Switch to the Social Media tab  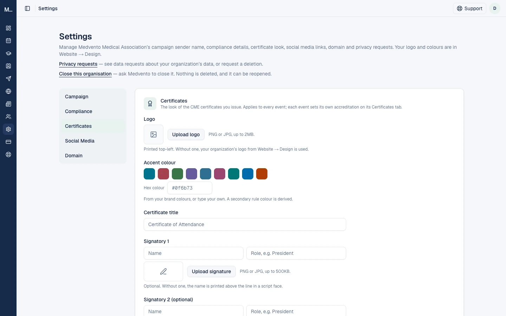click(x=93, y=141)
